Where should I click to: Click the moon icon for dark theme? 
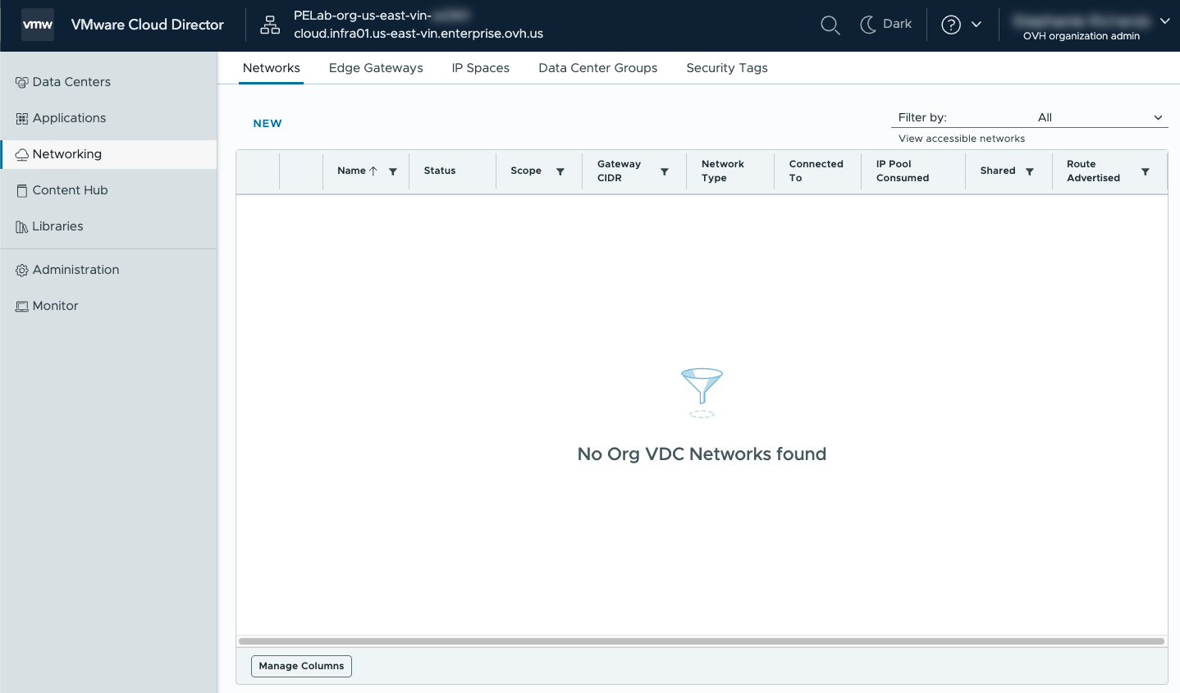(868, 25)
